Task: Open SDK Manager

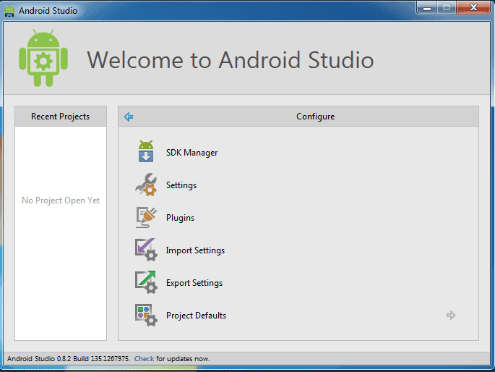Action: point(191,153)
